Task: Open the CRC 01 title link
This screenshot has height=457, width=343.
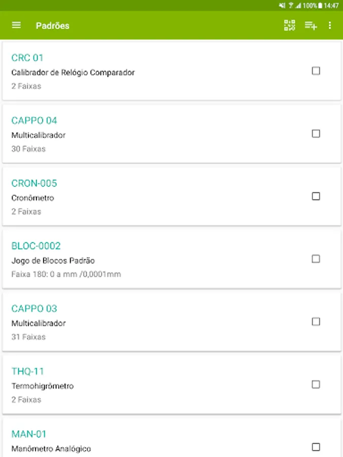Action: click(27, 58)
